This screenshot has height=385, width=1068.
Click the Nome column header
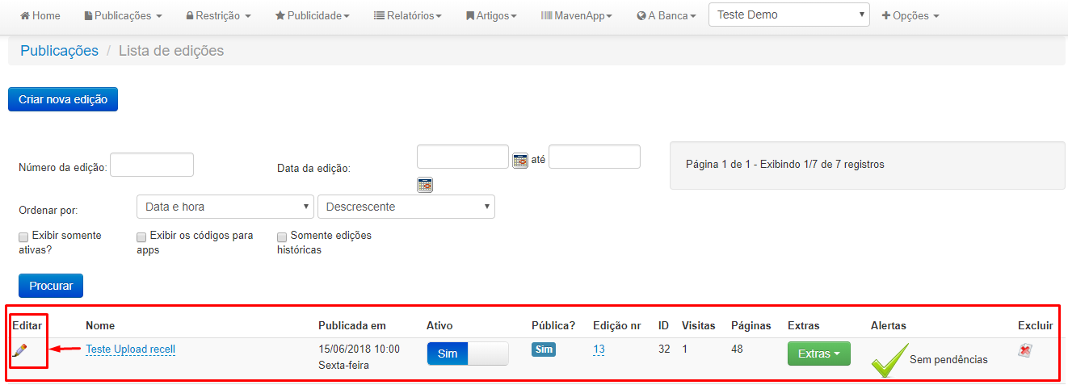100,325
